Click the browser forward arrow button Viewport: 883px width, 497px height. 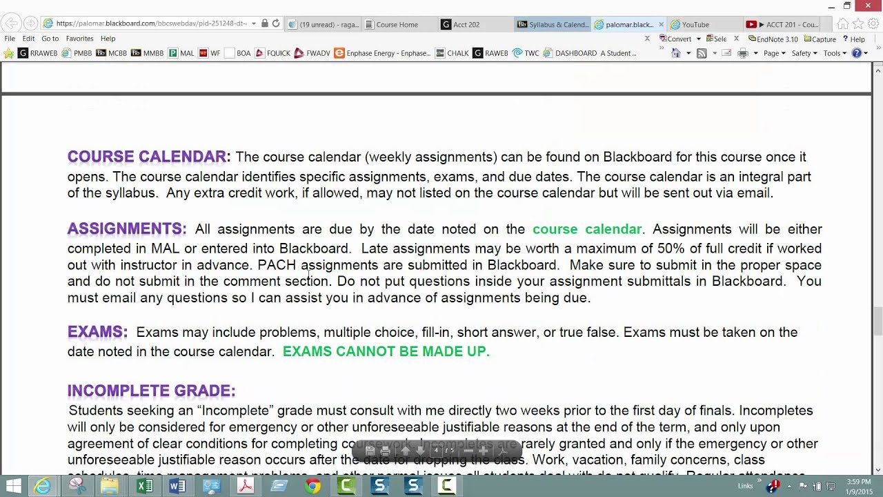tap(32, 23)
